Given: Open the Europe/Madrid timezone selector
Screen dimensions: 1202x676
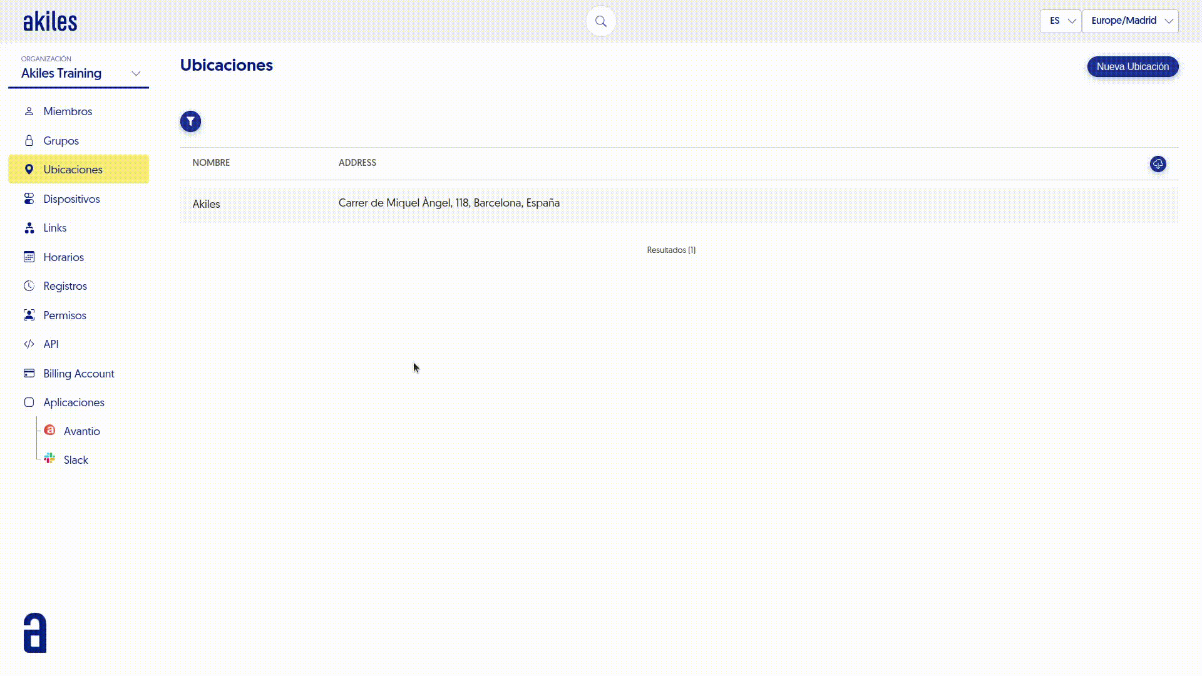Looking at the screenshot, I should click(x=1129, y=21).
